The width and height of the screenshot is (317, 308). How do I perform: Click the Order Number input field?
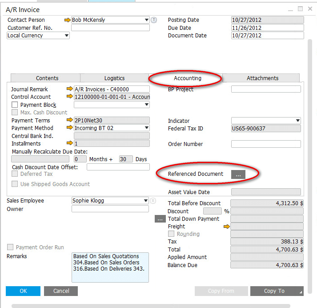pos(266,144)
